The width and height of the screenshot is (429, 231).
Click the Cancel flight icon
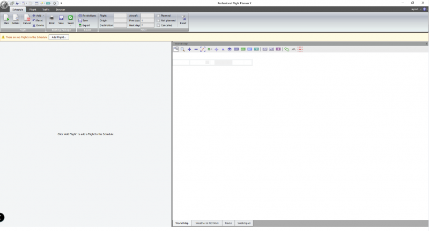pyautogui.click(x=27, y=19)
